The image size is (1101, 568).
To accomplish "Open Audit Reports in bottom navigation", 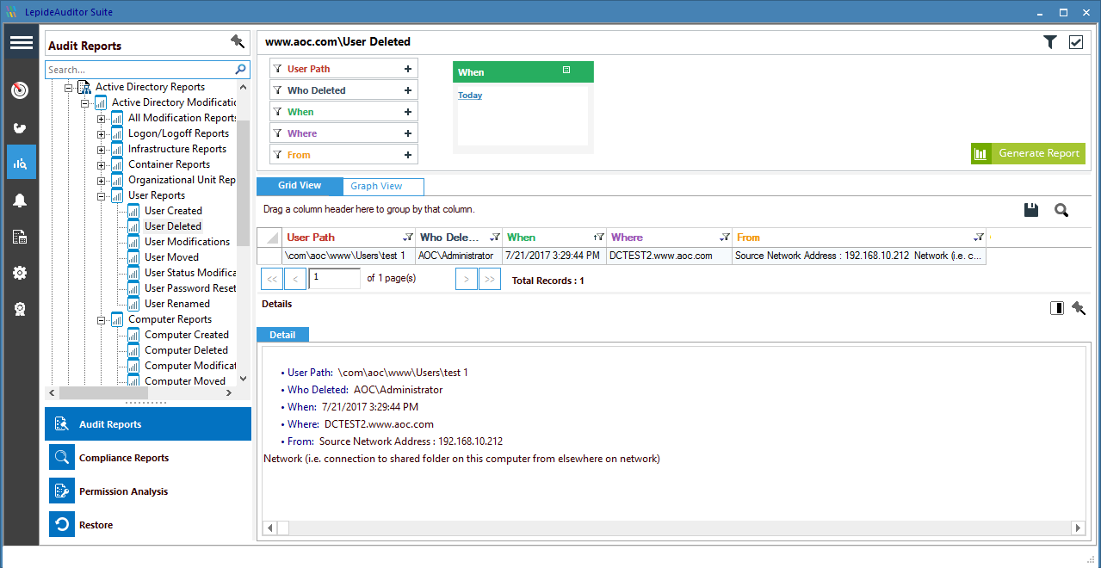I will (148, 424).
